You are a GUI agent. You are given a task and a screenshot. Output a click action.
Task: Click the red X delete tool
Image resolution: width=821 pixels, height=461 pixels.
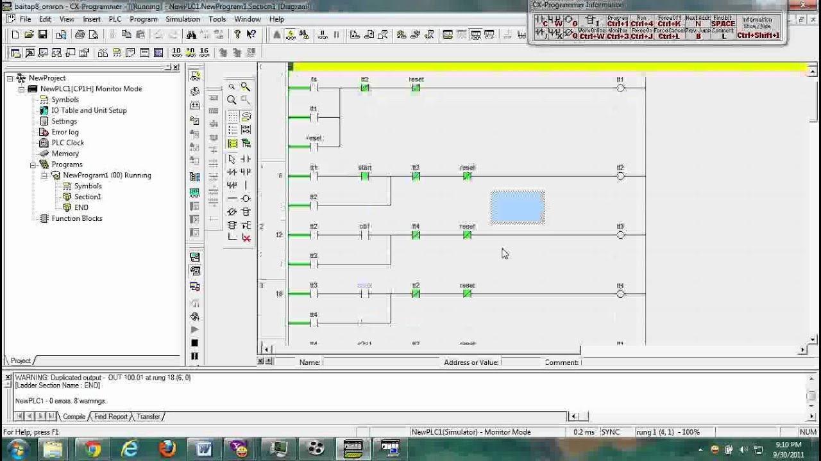click(246, 238)
